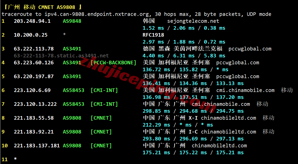This screenshot has height=164, width=298.
Task: Click AS9848 on hop 1
Action: 72,21
